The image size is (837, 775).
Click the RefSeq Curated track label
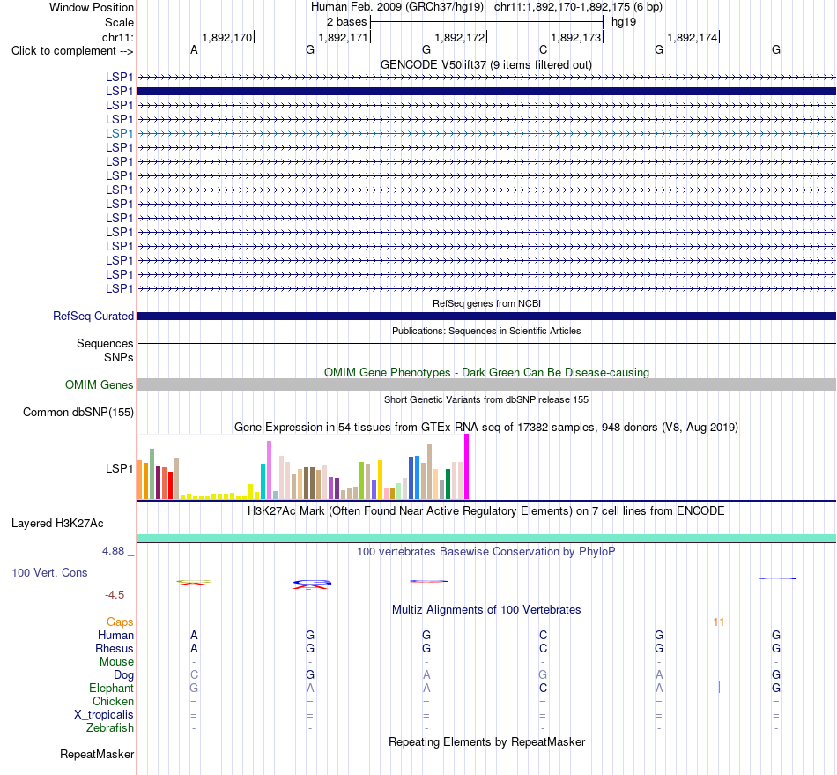pyautogui.click(x=93, y=317)
